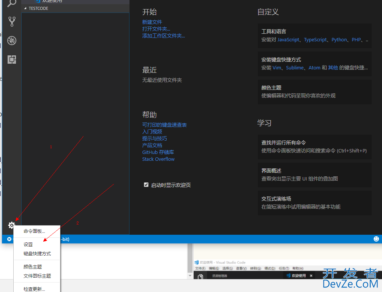Open the 界面概述 card
Viewport: 382px width, 292px height.
pyautogui.click(x=315, y=175)
